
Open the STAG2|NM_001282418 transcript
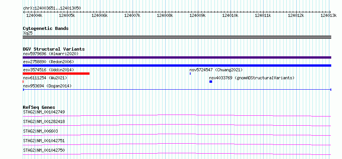tap(44, 121)
